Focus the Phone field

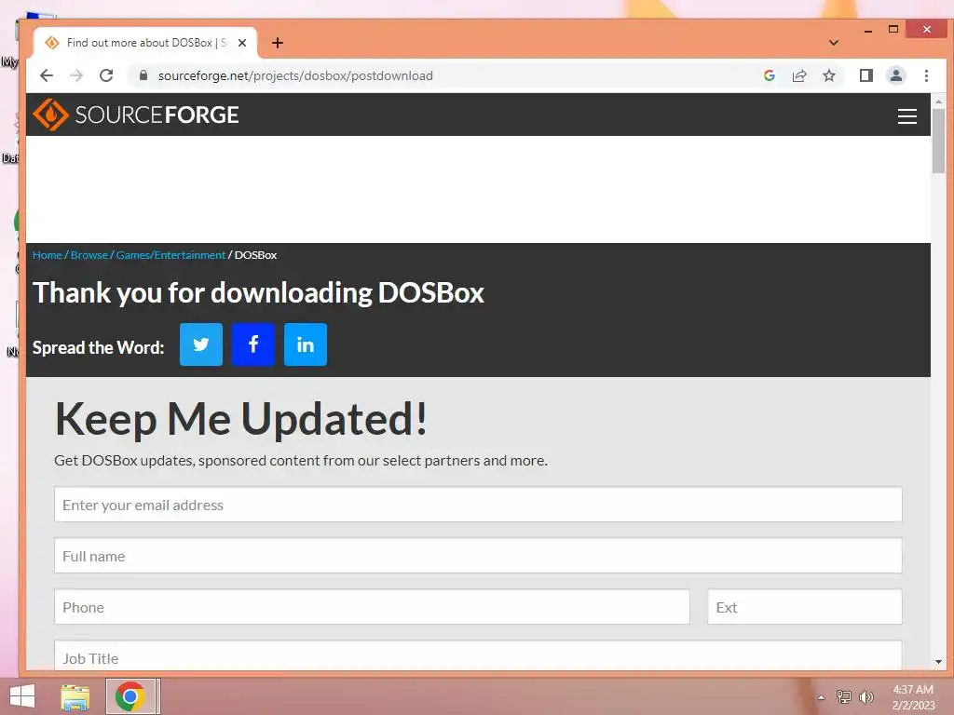(x=372, y=607)
